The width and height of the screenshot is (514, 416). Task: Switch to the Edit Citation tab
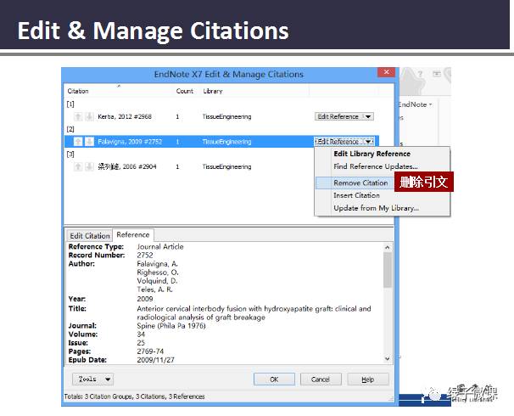90,235
